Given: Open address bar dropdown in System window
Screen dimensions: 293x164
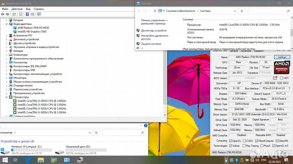Looking at the screenshot, I should (x=235, y=11).
